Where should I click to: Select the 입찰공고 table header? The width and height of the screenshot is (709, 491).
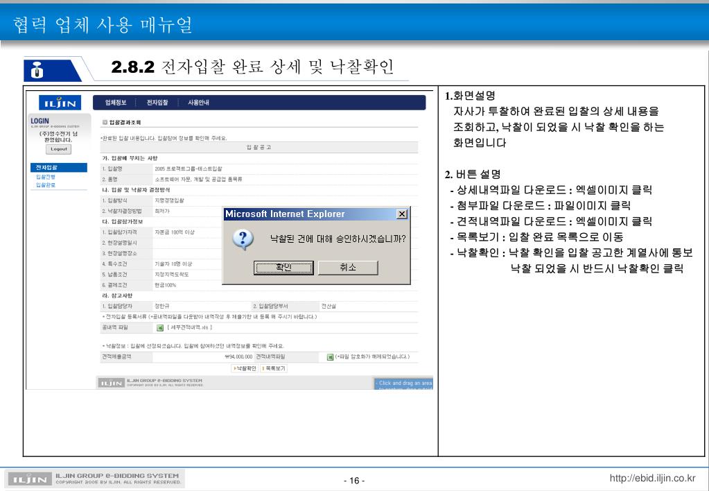tap(259, 148)
